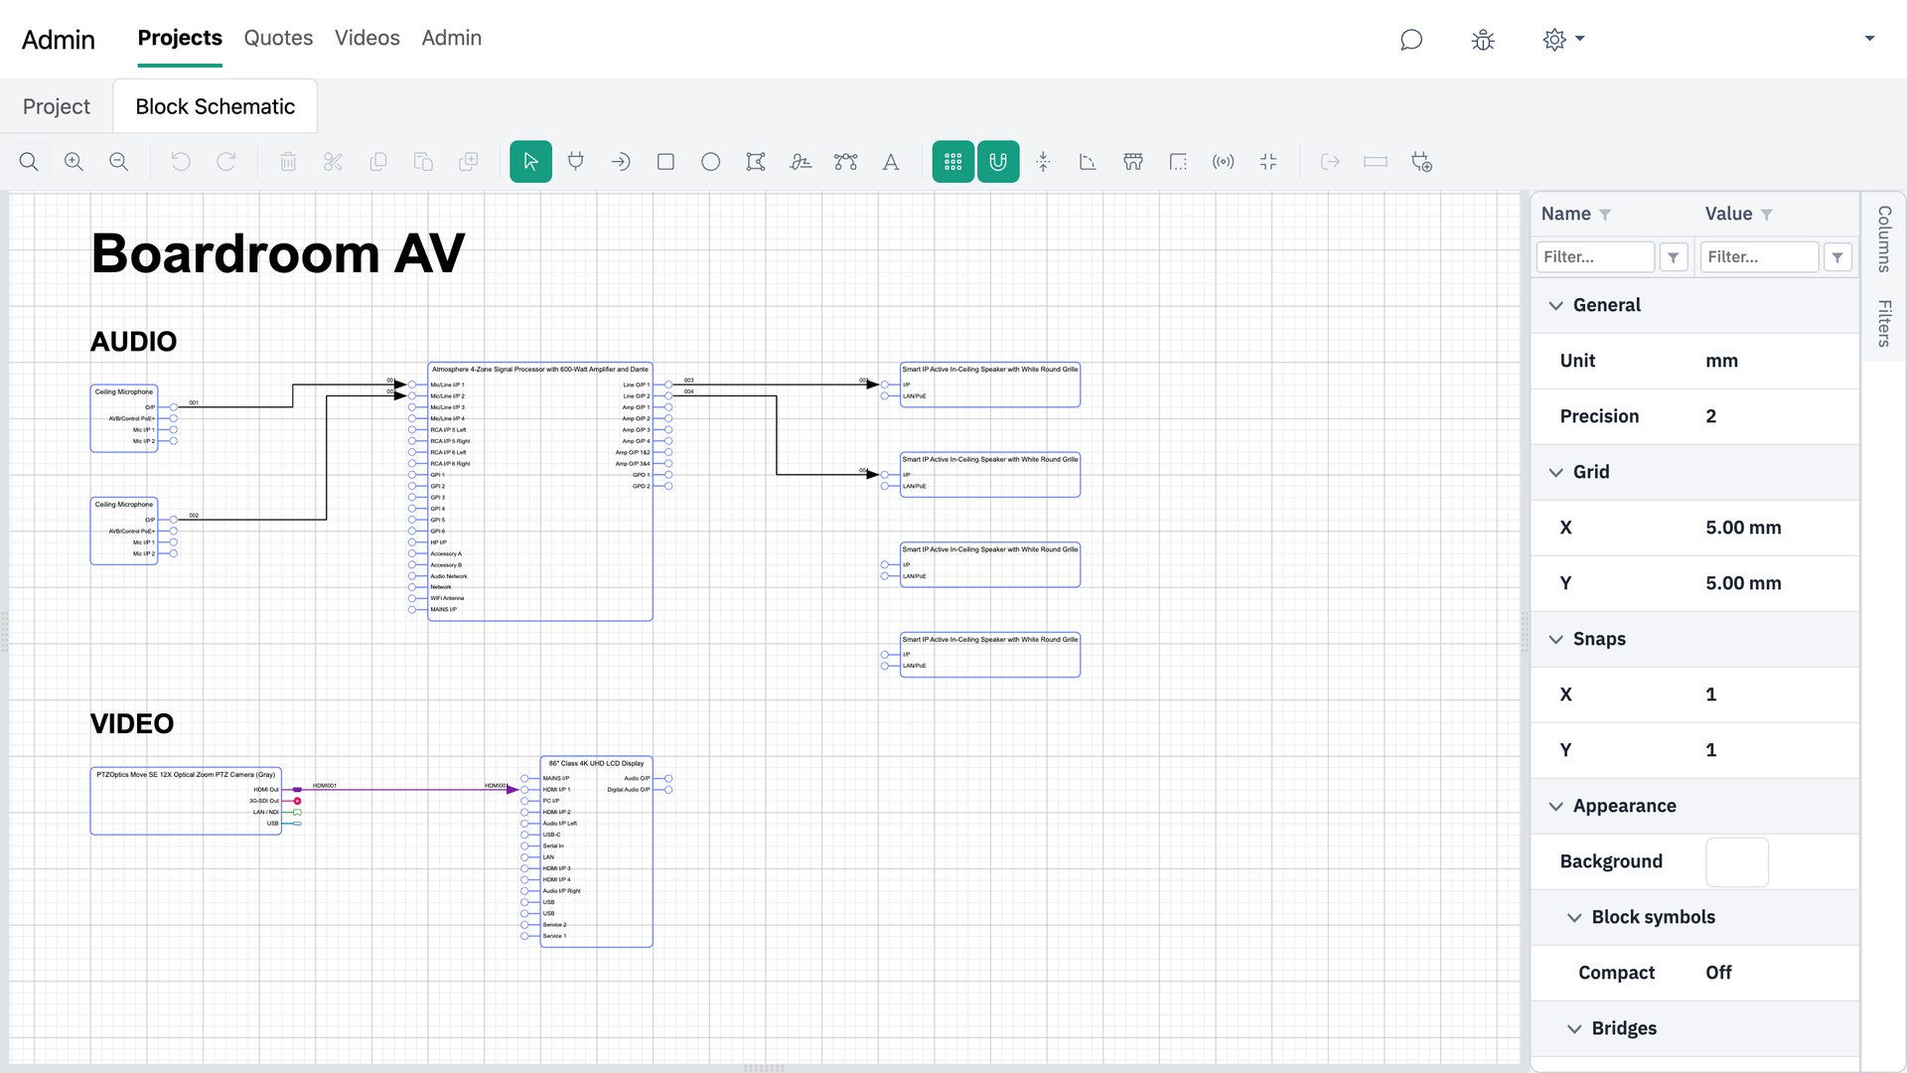Zoom in on the schematic
Viewport: 1907px width, 1073px height.
point(73,162)
